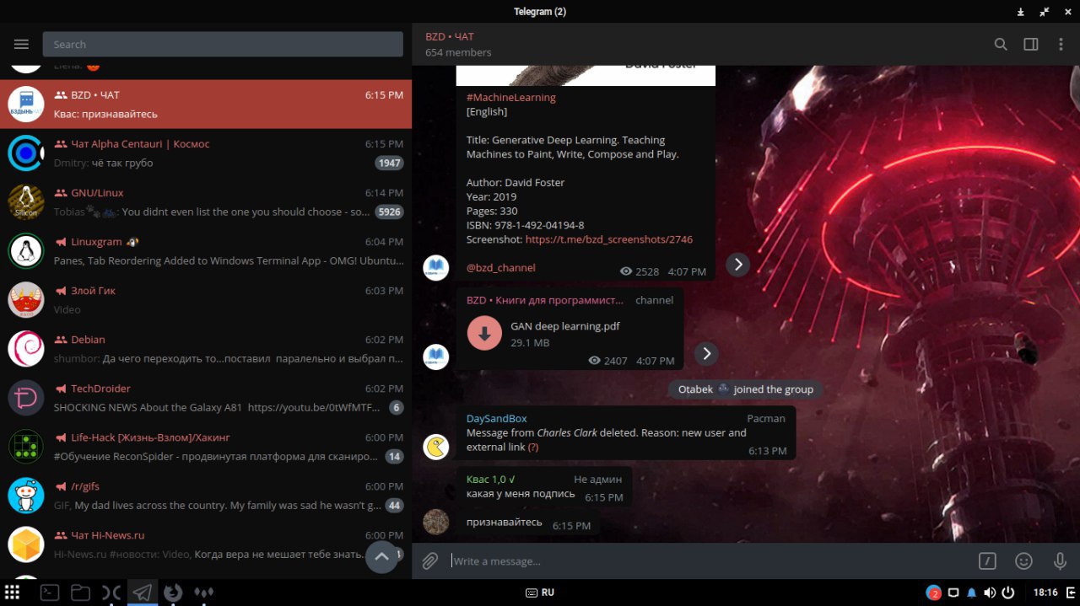The width and height of the screenshot is (1080, 606).
Task: Click the 1947 unread badge
Action: coord(389,164)
